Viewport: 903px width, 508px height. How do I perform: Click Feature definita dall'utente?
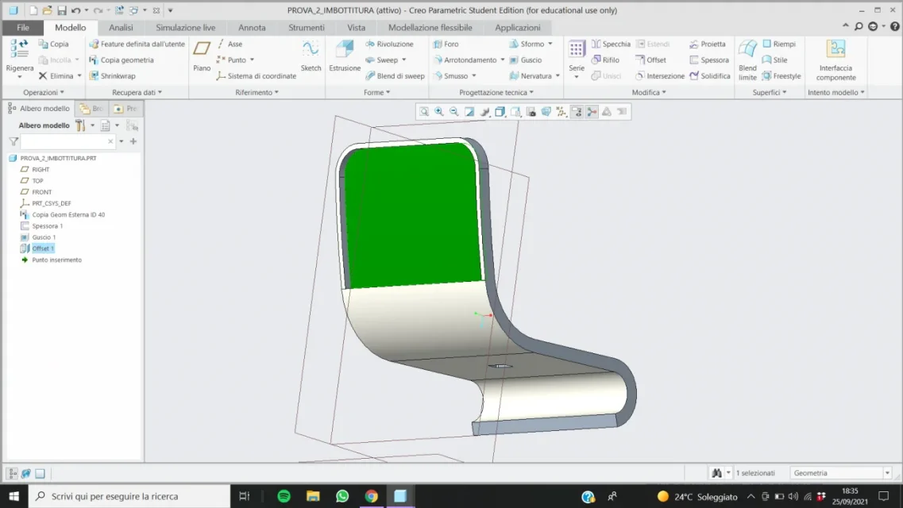point(137,44)
